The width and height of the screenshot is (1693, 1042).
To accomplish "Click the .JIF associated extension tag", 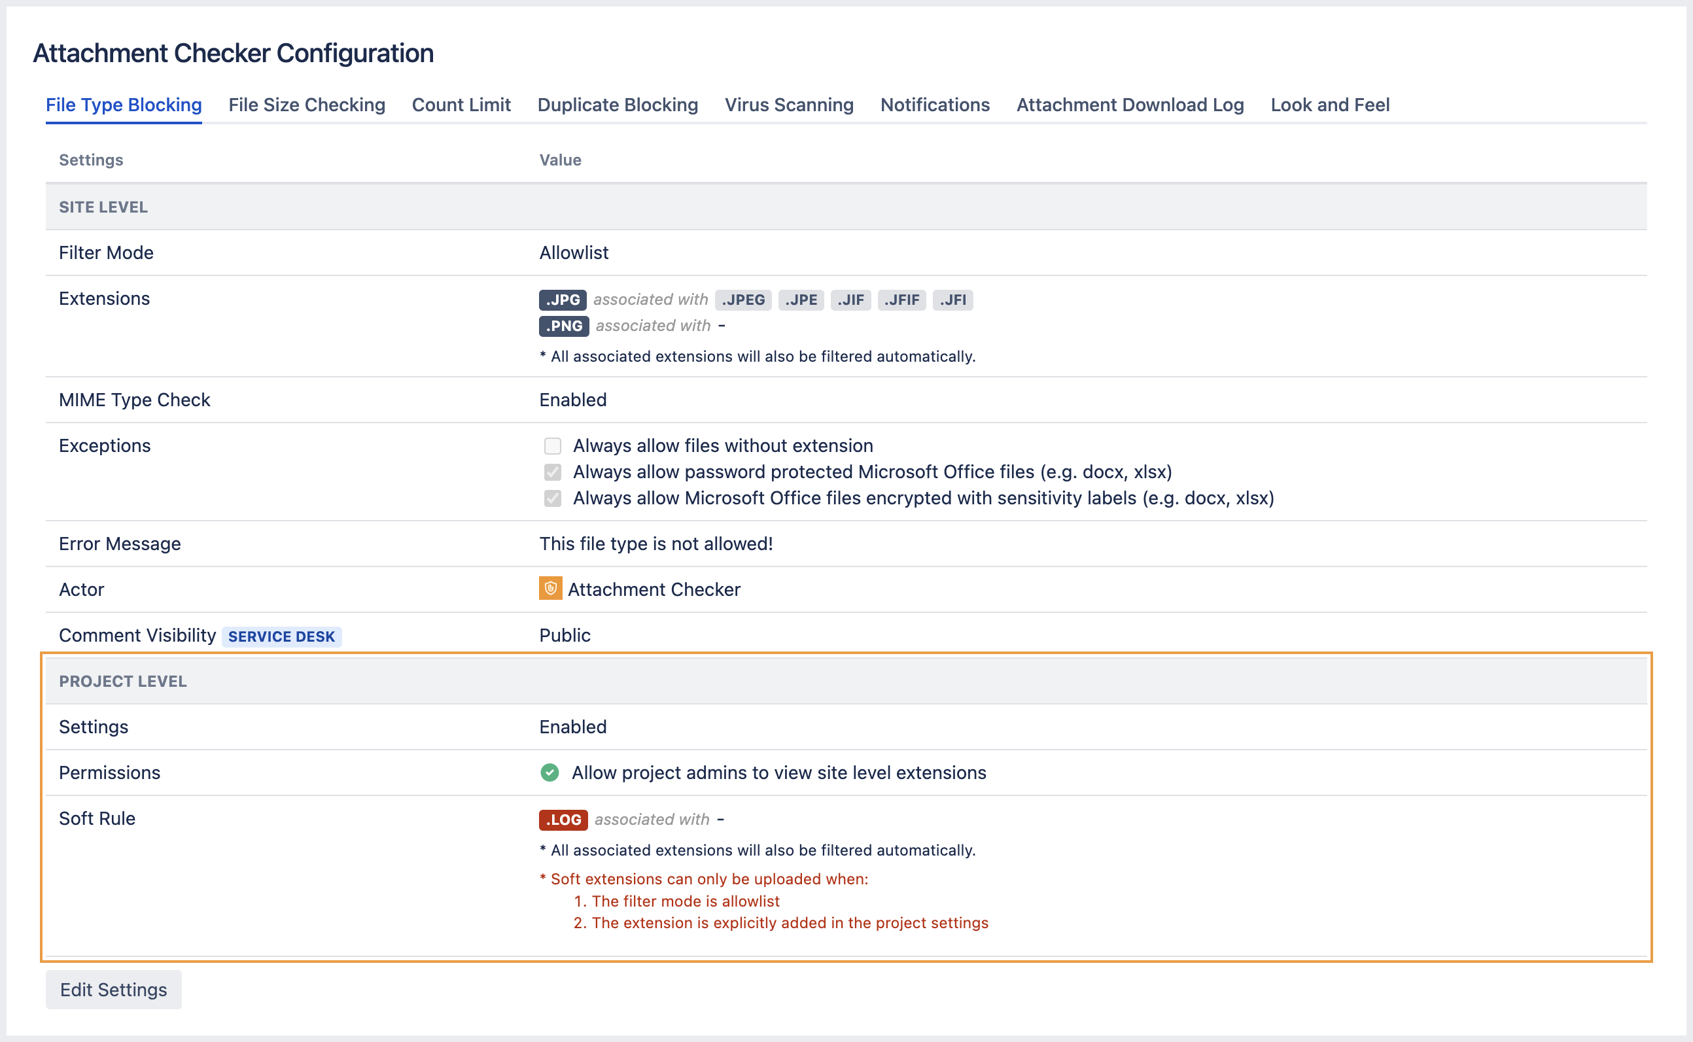I will (x=851, y=300).
